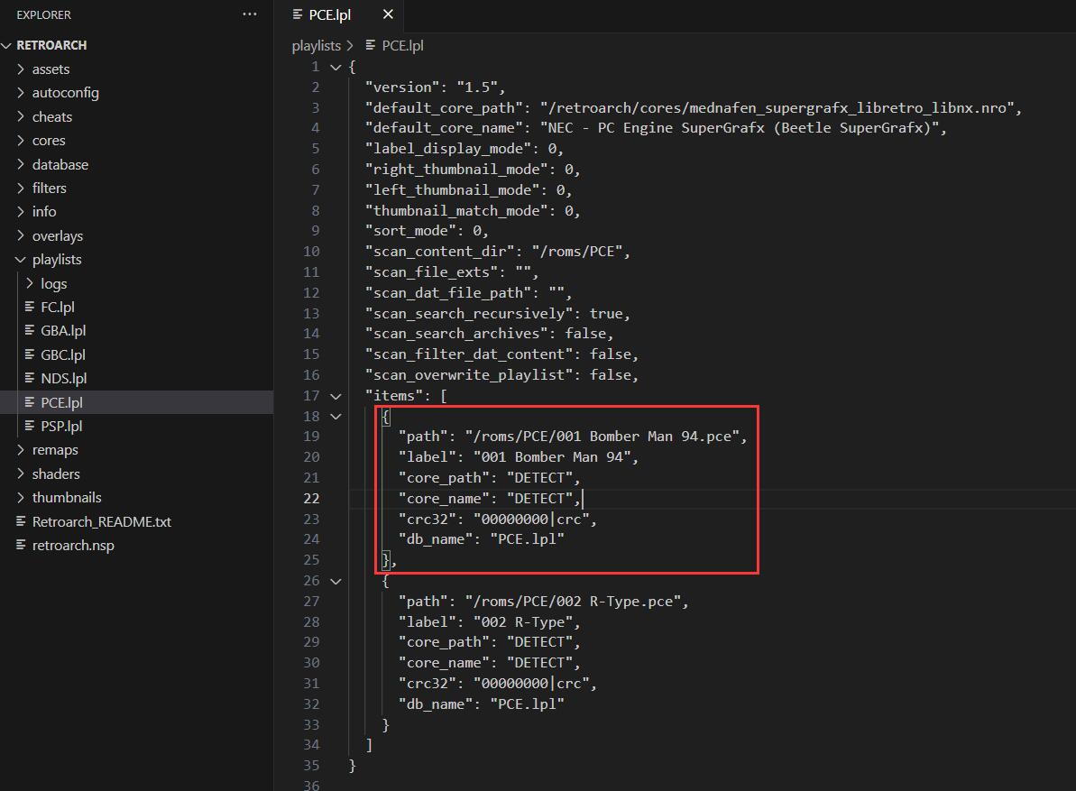Fold the items array at line 17
The width and height of the screenshot is (1076, 791).
pyautogui.click(x=336, y=396)
